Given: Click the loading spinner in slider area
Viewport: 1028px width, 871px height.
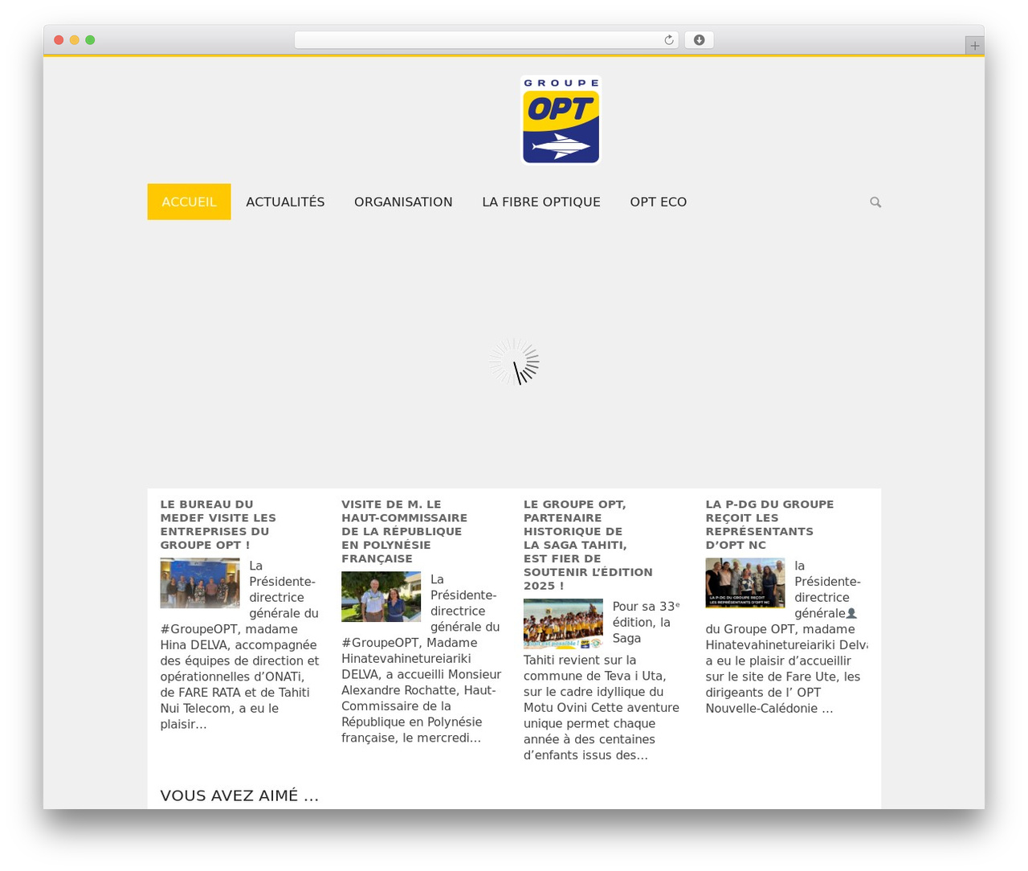Looking at the screenshot, I should pos(514,362).
